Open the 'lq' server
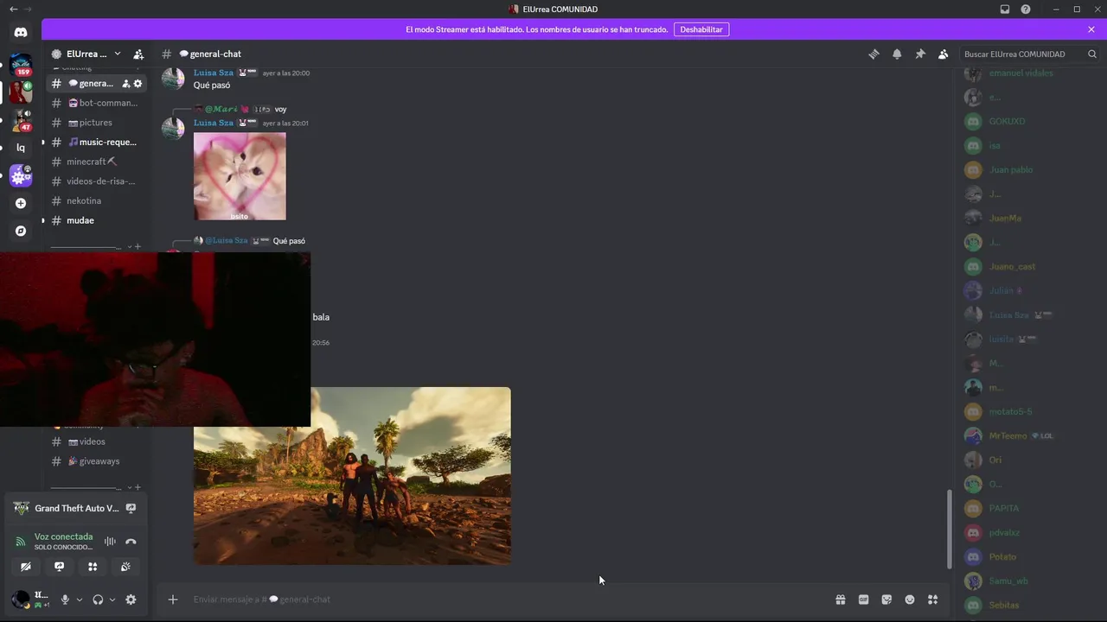The width and height of the screenshot is (1107, 622). 21,148
